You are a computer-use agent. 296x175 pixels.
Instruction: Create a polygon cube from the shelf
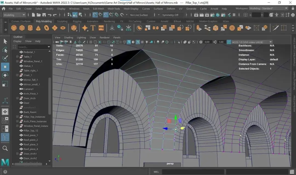(x=22, y=28)
